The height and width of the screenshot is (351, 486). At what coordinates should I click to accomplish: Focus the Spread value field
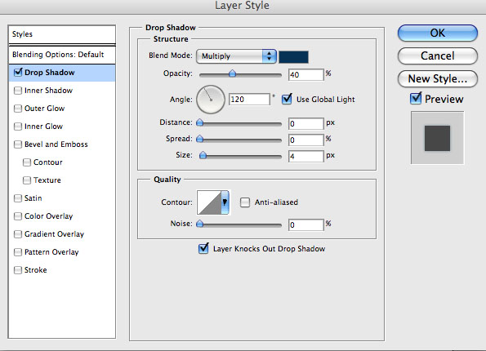(306, 140)
